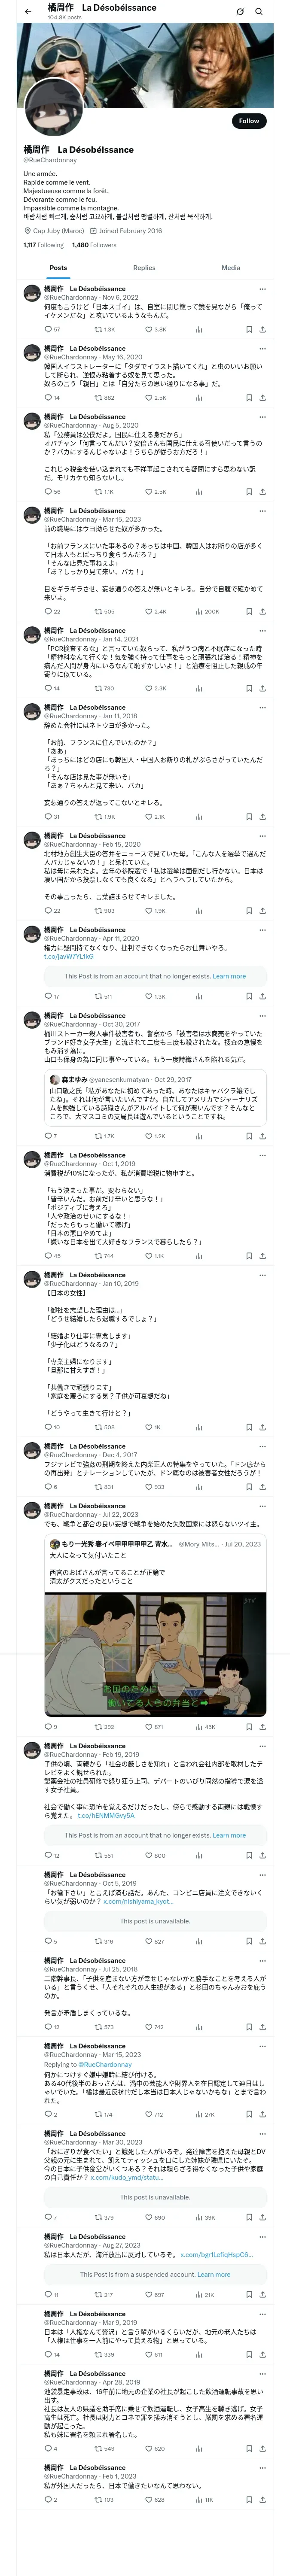Share the Jul 22, 2023 post

click(262, 1726)
